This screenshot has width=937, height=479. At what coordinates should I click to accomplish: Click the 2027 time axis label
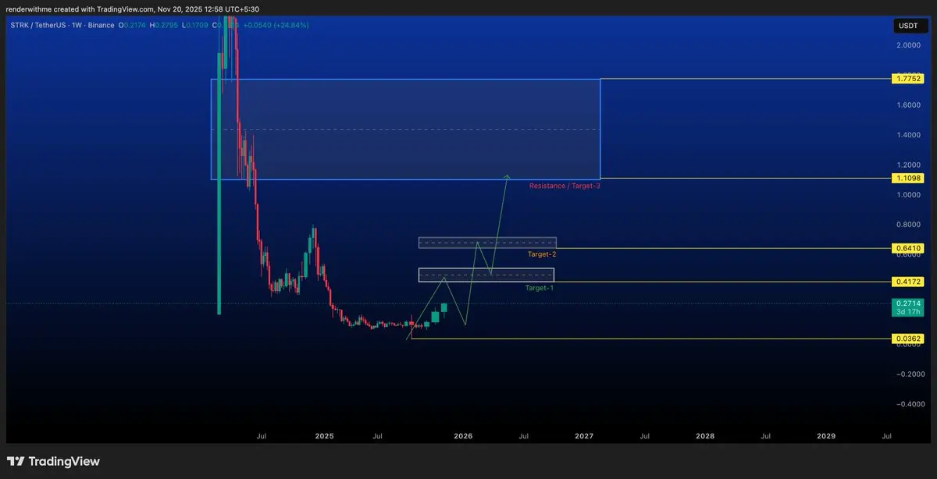coord(583,436)
